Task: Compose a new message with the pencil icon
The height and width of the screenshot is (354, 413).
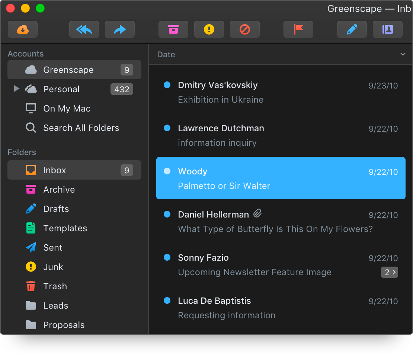Action: (x=352, y=29)
